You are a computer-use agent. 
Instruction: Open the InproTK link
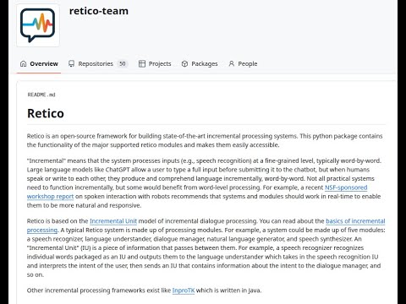(x=184, y=290)
